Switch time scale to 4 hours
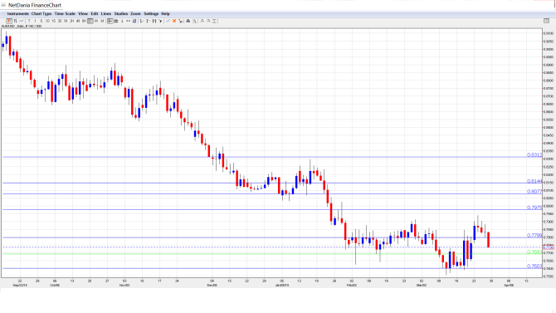The width and height of the screenshot is (556, 313). pos(78,21)
